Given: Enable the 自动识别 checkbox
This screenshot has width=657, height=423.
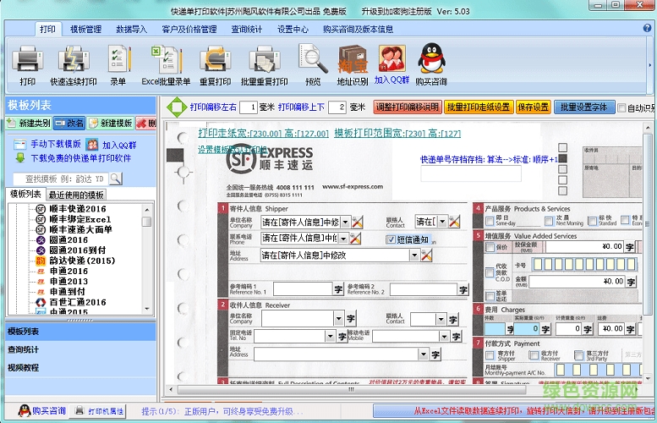Looking at the screenshot, I should [621, 107].
